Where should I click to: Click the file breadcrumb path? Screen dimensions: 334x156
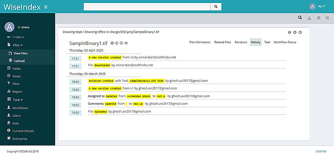click(111, 32)
